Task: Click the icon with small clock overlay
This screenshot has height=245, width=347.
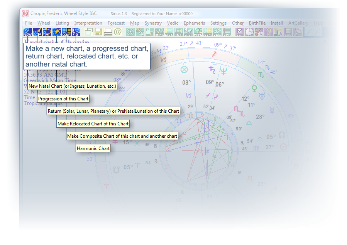Action: [259, 32]
